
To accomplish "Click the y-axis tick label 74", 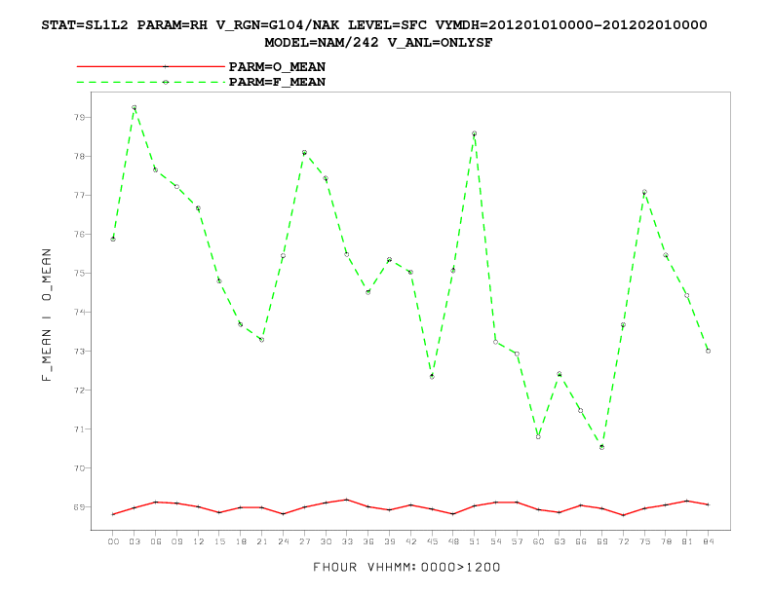I will [x=79, y=313].
